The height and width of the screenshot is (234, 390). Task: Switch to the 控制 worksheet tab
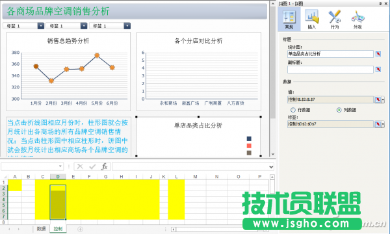pos(58,229)
